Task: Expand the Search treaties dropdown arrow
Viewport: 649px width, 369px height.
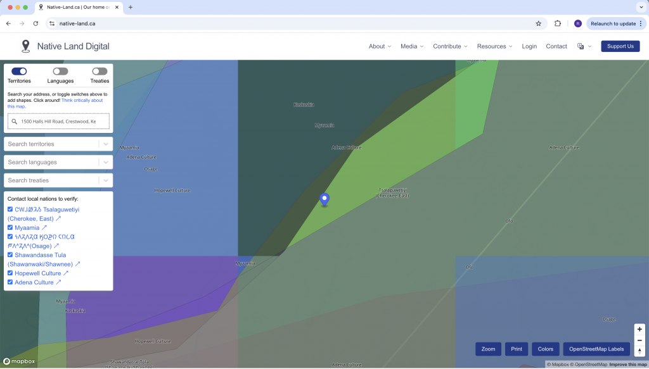Action: click(x=106, y=180)
